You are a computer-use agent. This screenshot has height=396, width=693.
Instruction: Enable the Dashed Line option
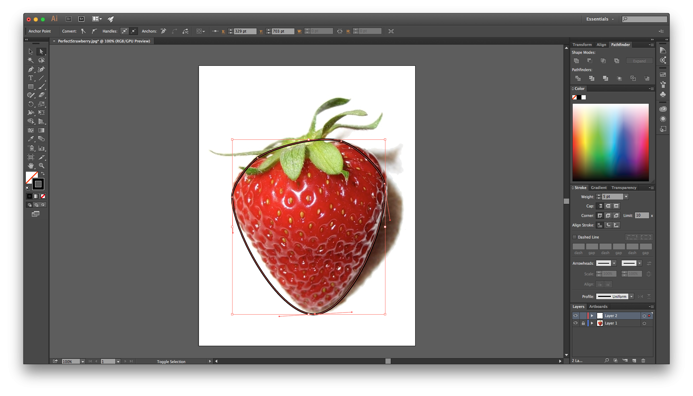tap(575, 237)
